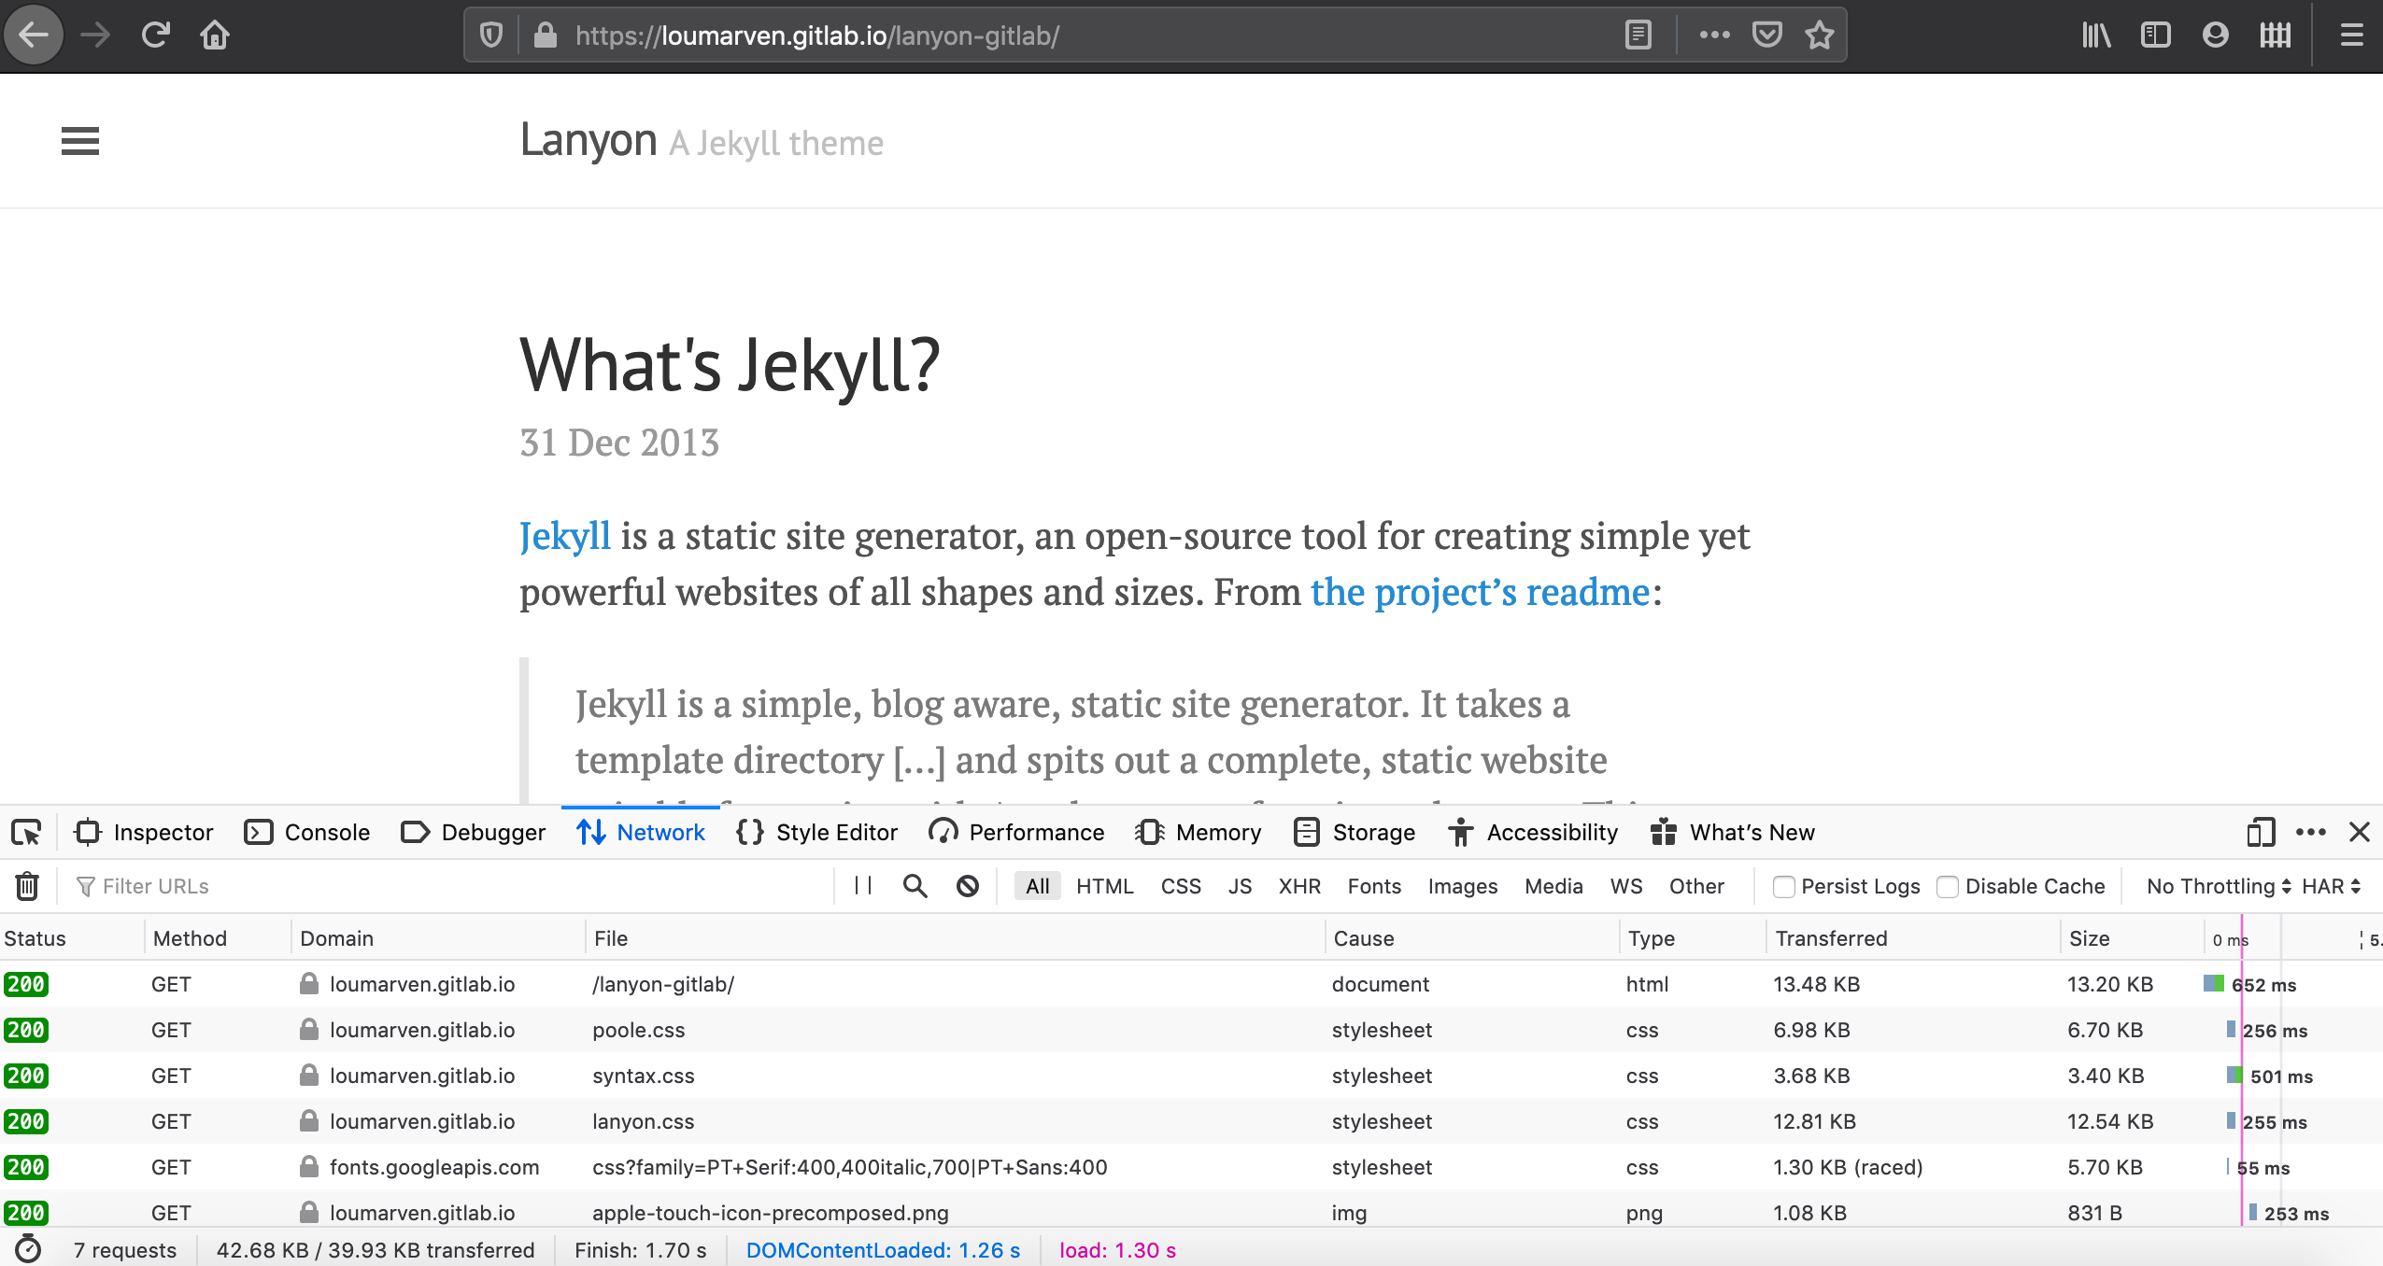Open the Lanyon sidebar hamburger toggle
The image size is (2383, 1266).
pyautogui.click(x=80, y=141)
